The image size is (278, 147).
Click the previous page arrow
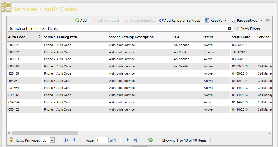[74, 140]
